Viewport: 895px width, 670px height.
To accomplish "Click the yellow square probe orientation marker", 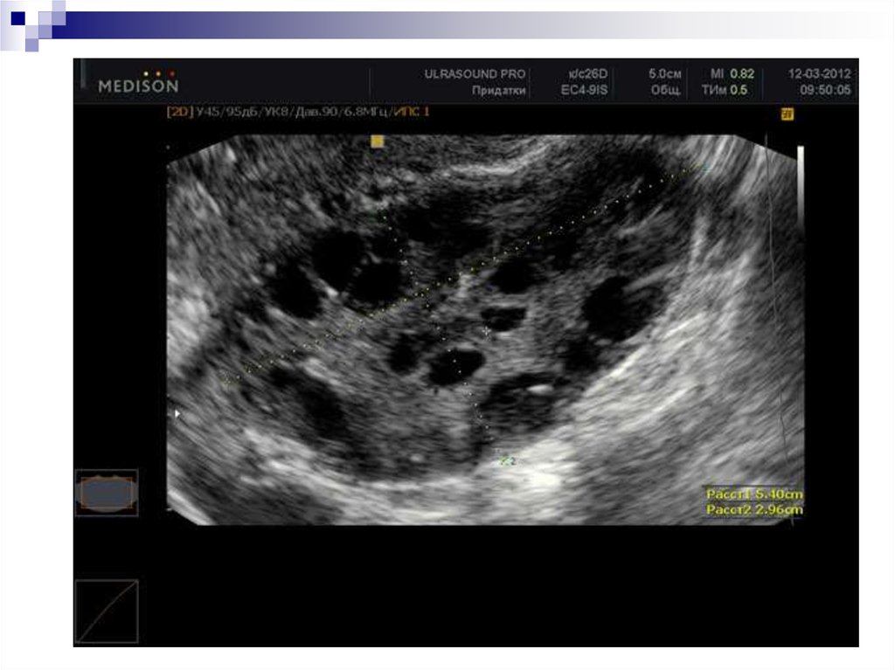I will click(x=377, y=141).
